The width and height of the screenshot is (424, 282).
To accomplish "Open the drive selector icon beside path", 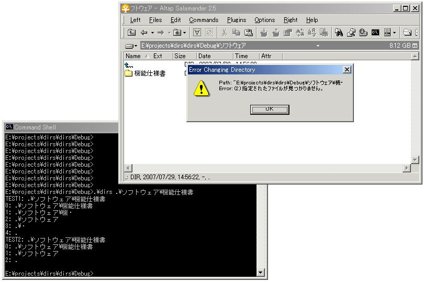I will point(131,46).
